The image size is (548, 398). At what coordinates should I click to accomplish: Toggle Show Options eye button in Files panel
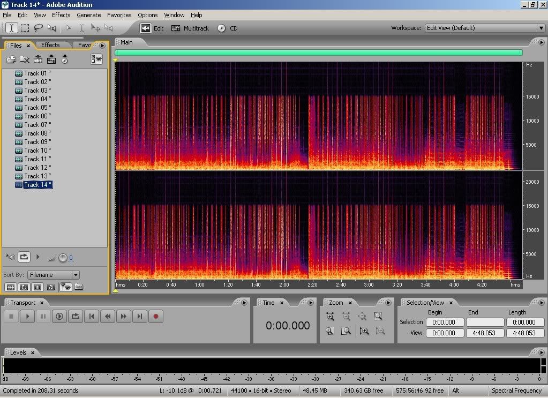tap(96, 59)
